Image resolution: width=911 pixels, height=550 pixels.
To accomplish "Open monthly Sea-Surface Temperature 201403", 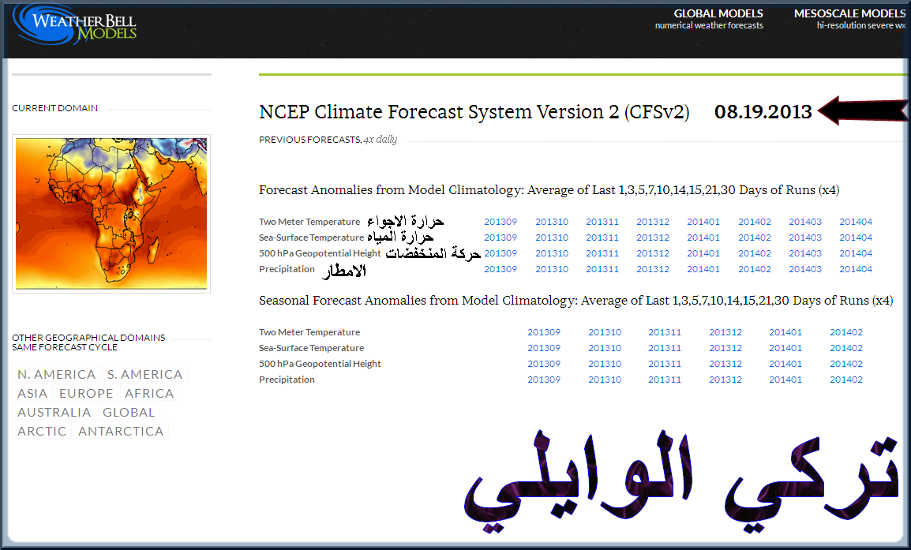I will pyautogui.click(x=805, y=238).
